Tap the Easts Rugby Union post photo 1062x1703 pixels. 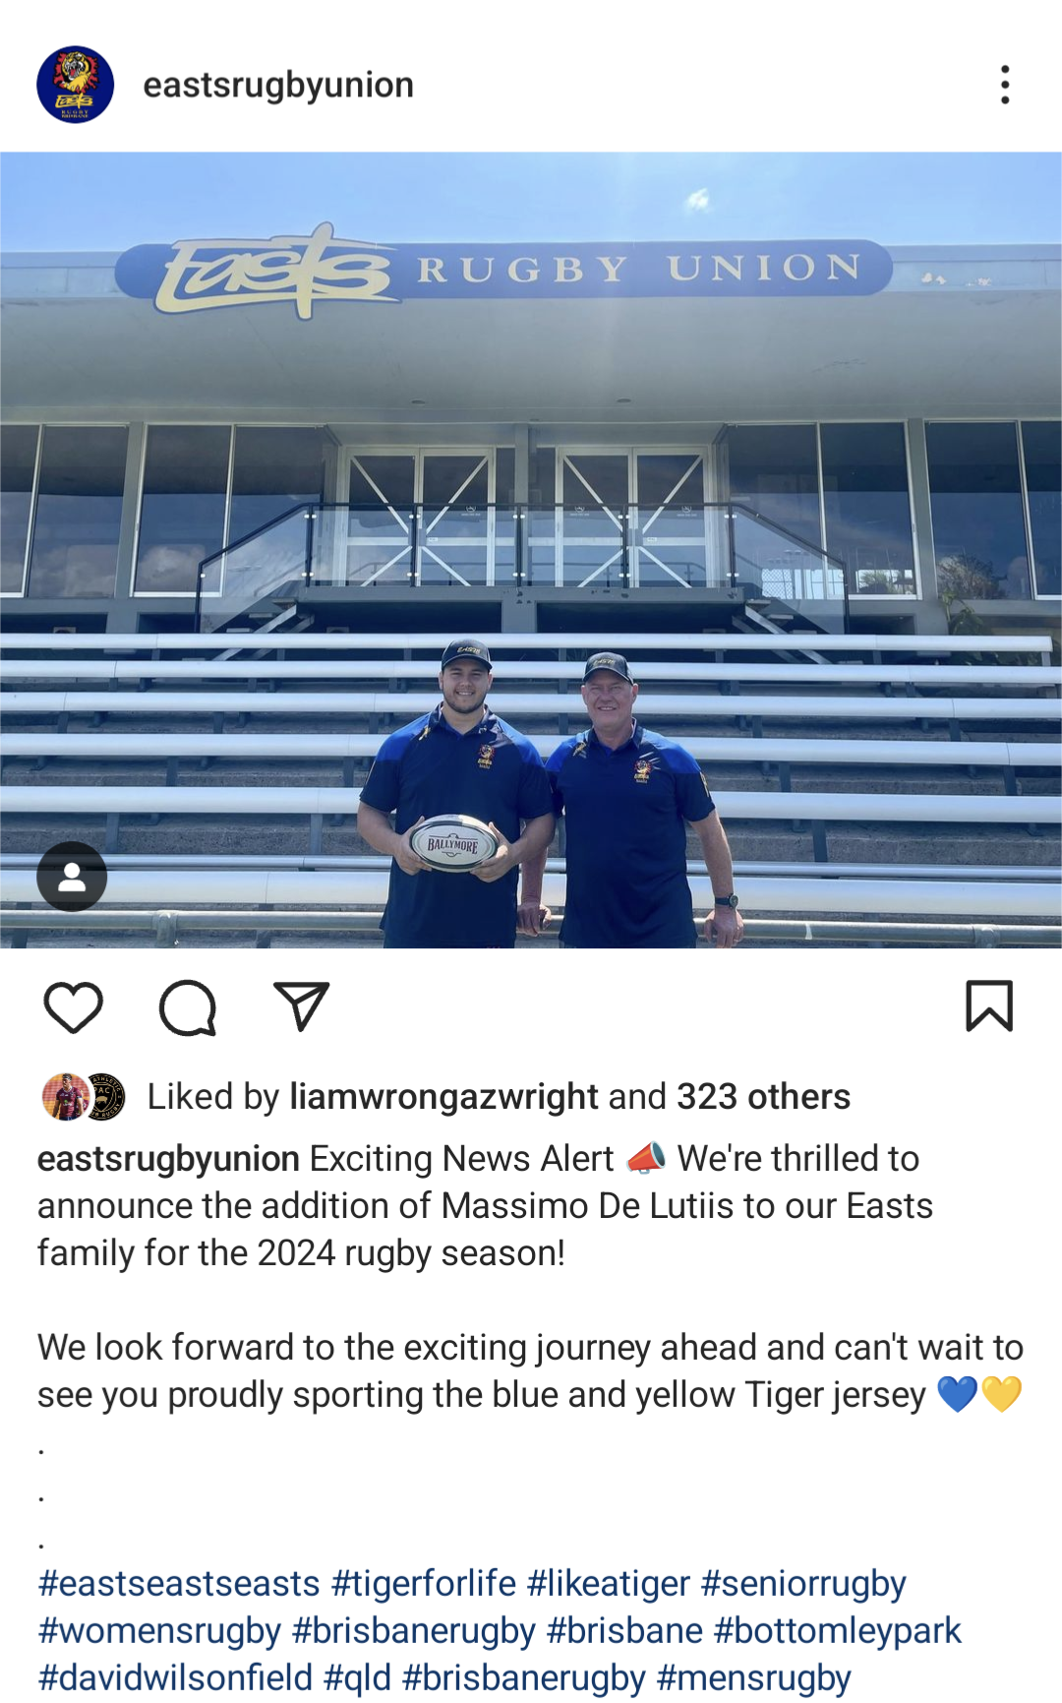pyautogui.click(x=531, y=550)
